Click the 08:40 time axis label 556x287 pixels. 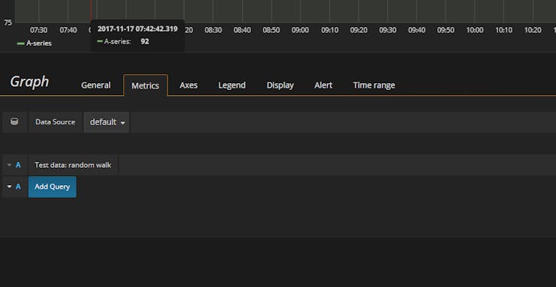242,31
